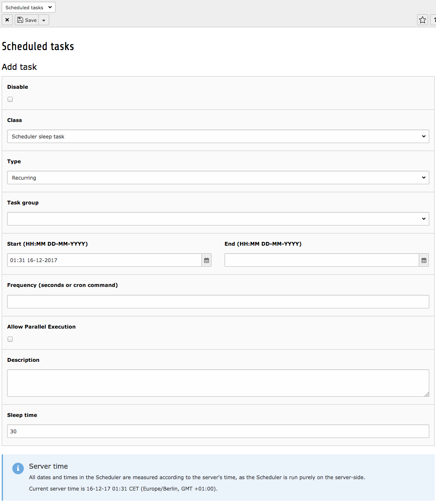Click the Description textarea resize handle
Screen dimensions: 436x504
pyautogui.click(x=426, y=394)
